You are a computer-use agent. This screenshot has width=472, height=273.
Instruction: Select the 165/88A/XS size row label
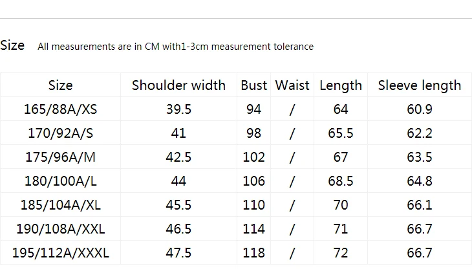(61, 109)
